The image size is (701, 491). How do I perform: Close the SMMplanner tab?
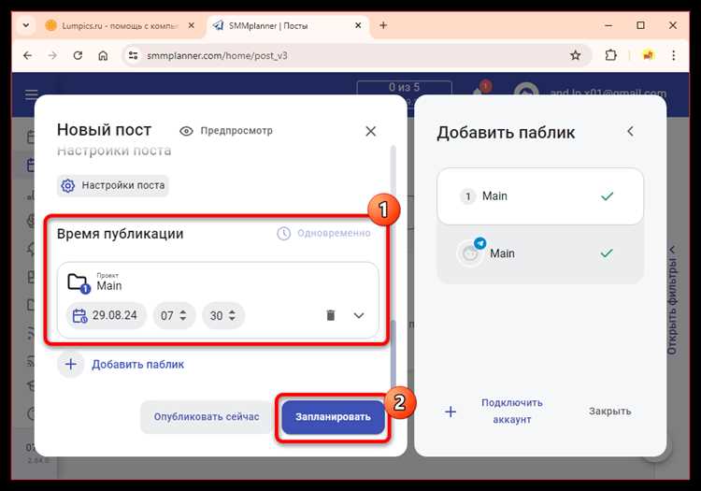(x=358, y=25)
